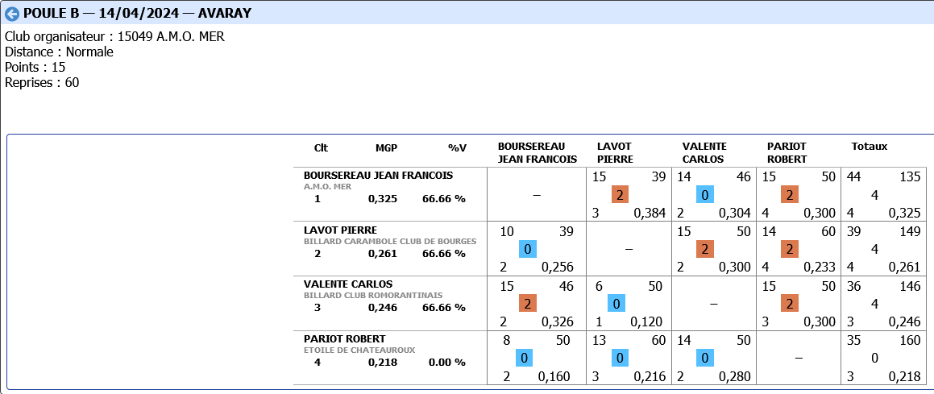Screen dimensions: 934x394
Task: Click average 0,280 in Pariot versus Valente cell
Action: pyautogui.click(x=734, y=377)
